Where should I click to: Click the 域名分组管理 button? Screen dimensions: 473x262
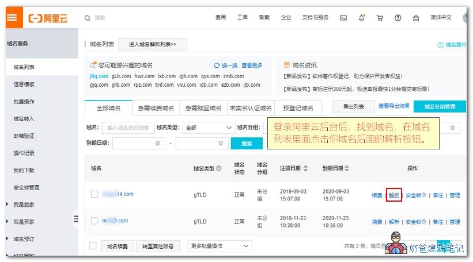(440, 106)
